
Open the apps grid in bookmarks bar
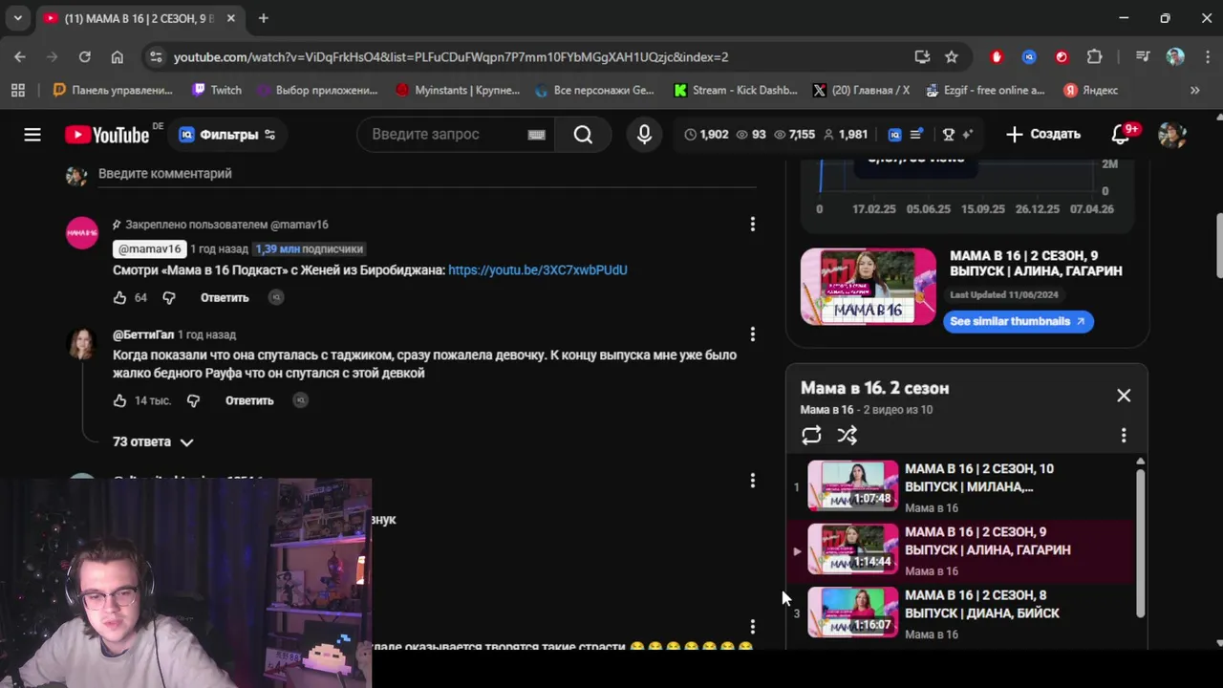[17, 91]
